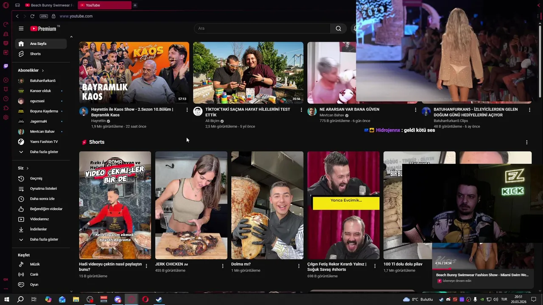Expand Daha fazla göster under subscriptions
Viewport: 543px width, 305px height.
point(41,152)
